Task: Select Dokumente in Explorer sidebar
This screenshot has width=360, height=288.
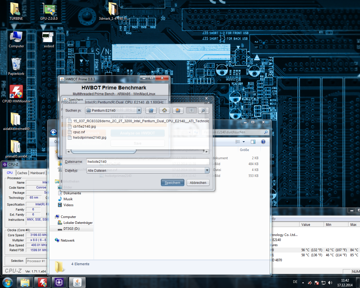Action: [x=72, y=193]
